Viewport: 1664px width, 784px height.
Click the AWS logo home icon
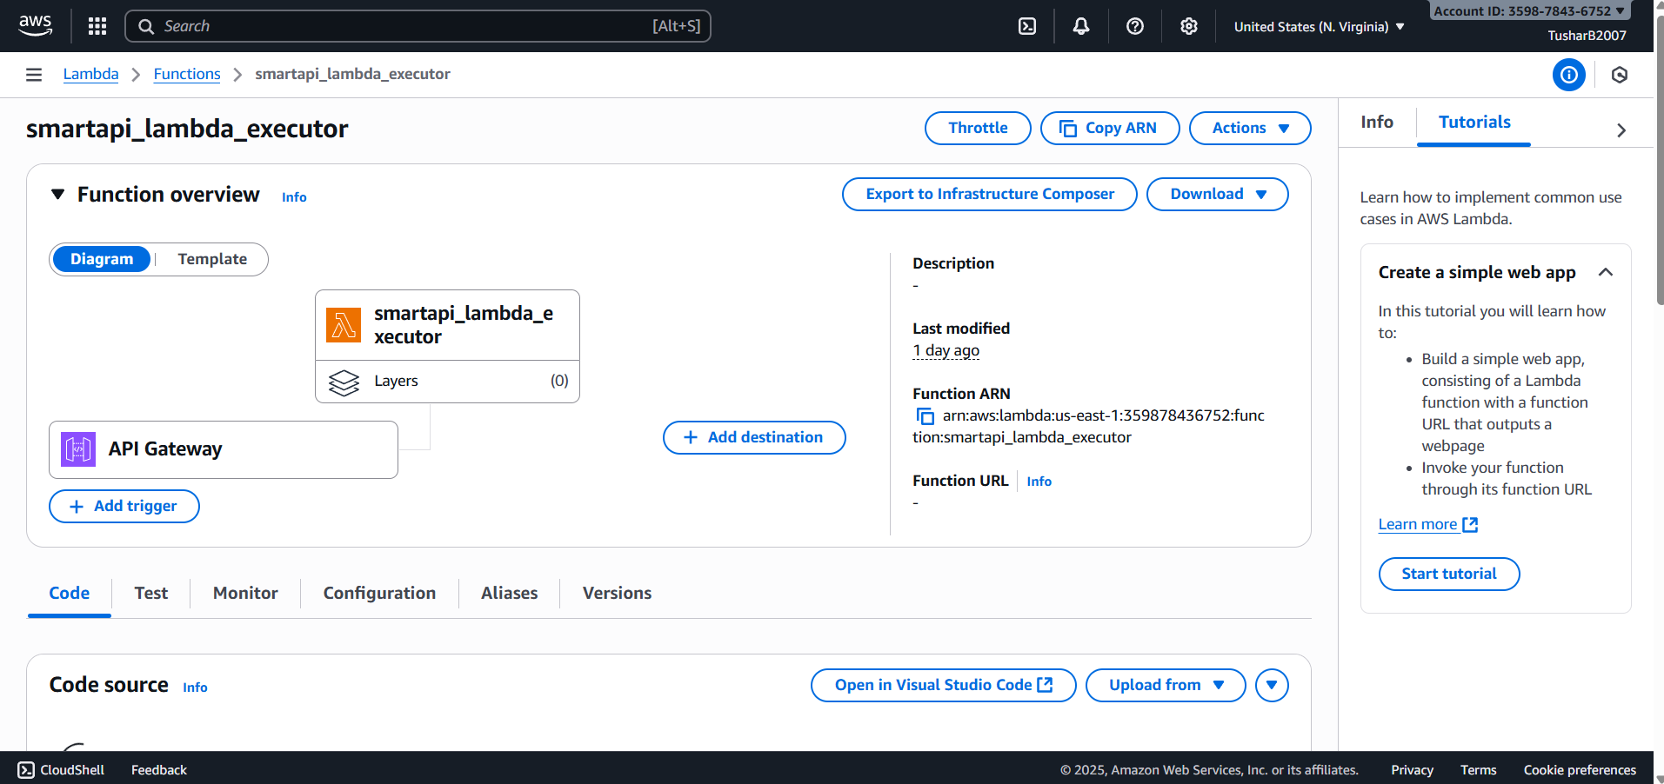click(35, 26)
